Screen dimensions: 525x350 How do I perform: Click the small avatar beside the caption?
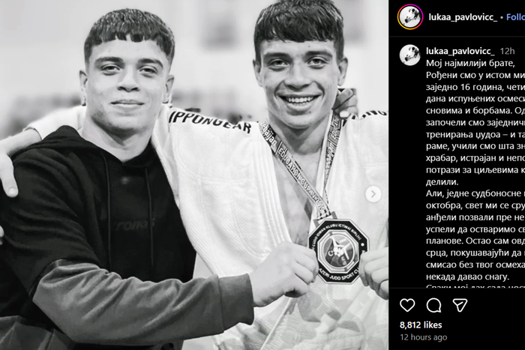(409, 55)
